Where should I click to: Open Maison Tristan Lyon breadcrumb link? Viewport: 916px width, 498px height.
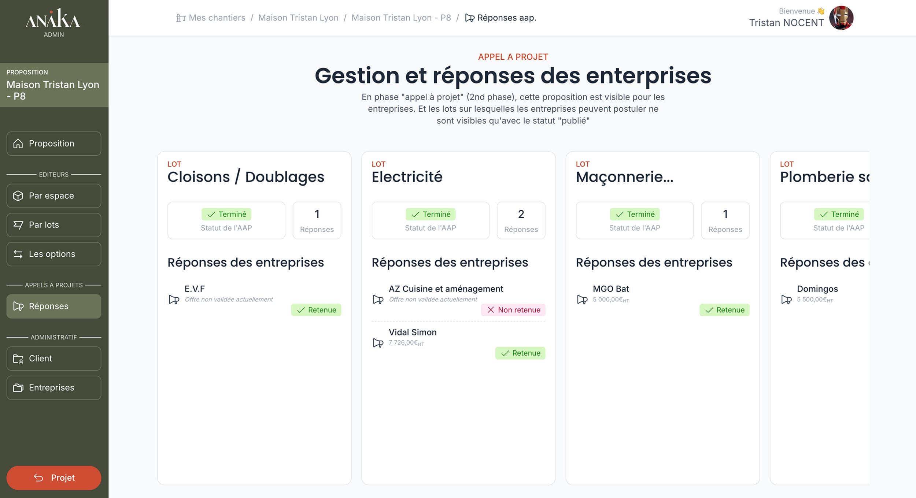(x=298, y=18)
